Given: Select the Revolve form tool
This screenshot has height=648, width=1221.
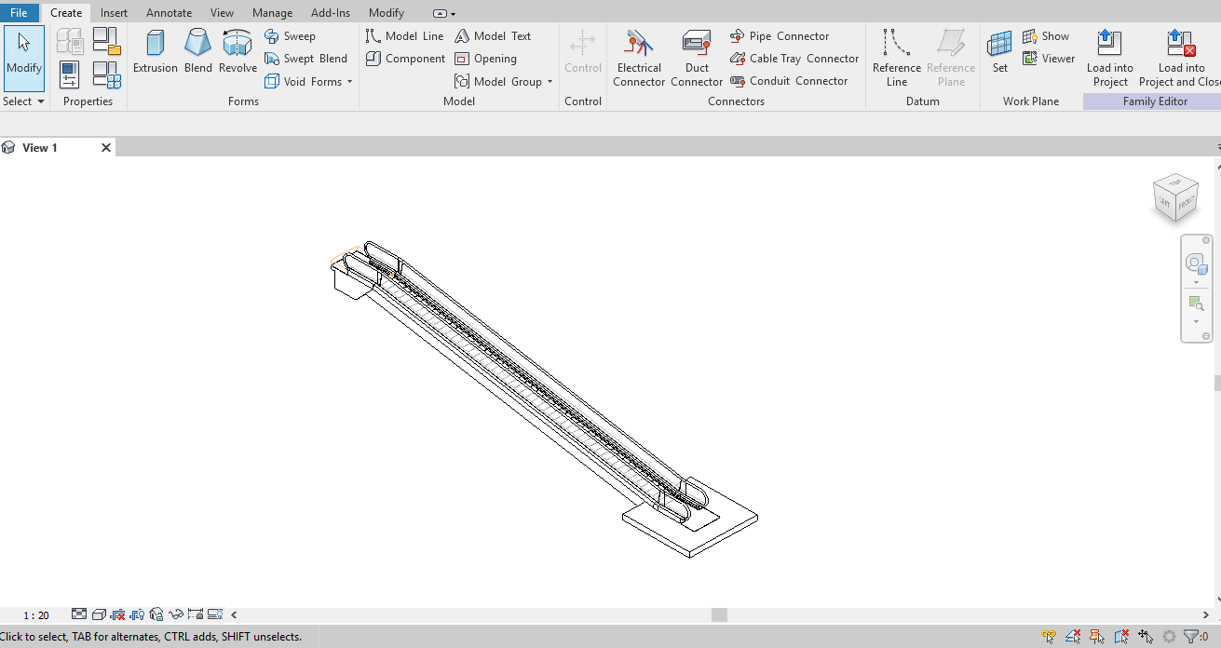Looking at the screenshot, I should pos(237,52).
